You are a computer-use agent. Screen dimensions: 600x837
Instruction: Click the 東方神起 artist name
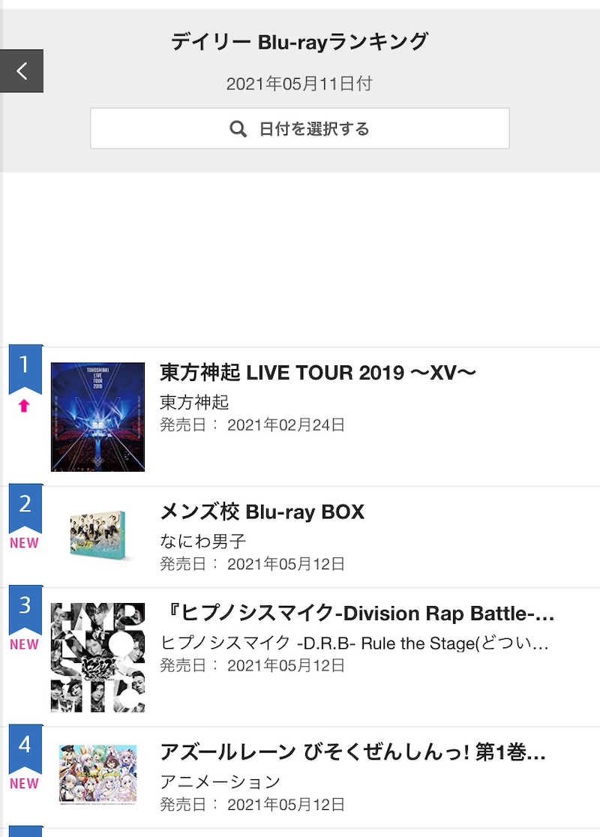click(x=194, y=402)
